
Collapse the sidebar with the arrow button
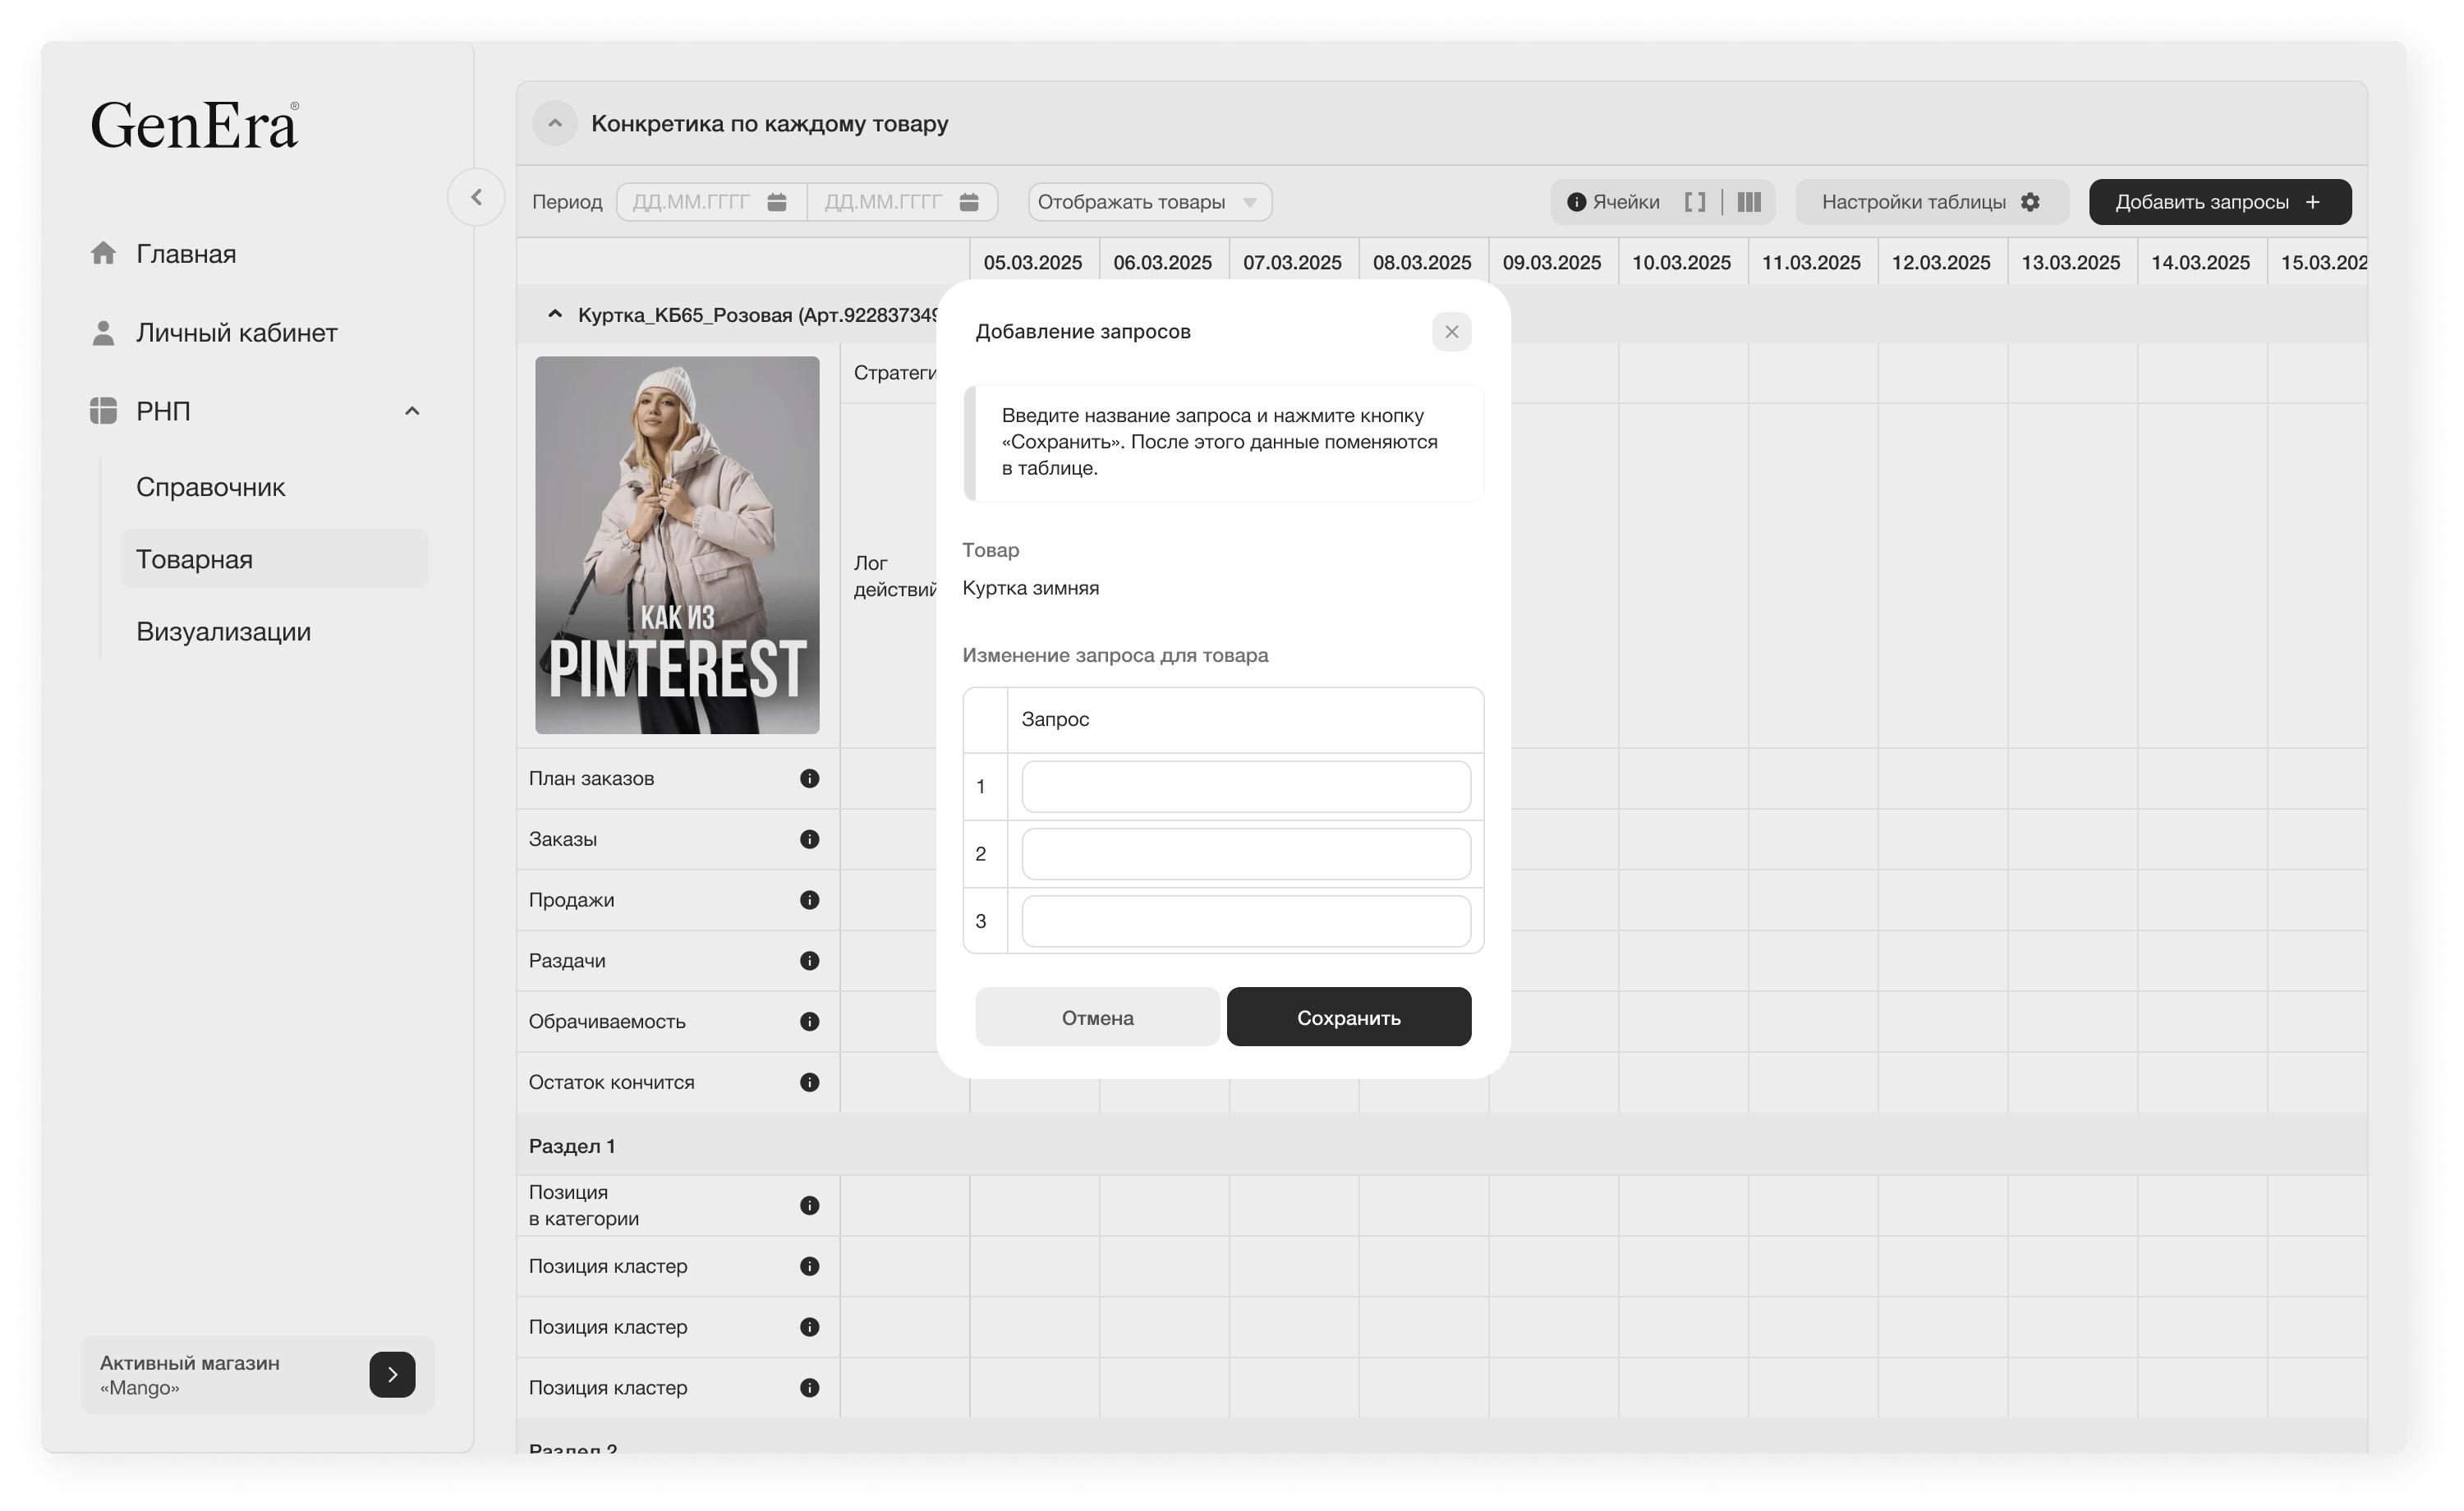click(x=476, y=198)
